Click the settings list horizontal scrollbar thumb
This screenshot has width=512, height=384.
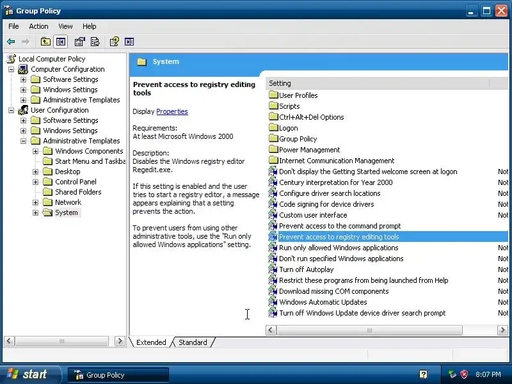370,330
